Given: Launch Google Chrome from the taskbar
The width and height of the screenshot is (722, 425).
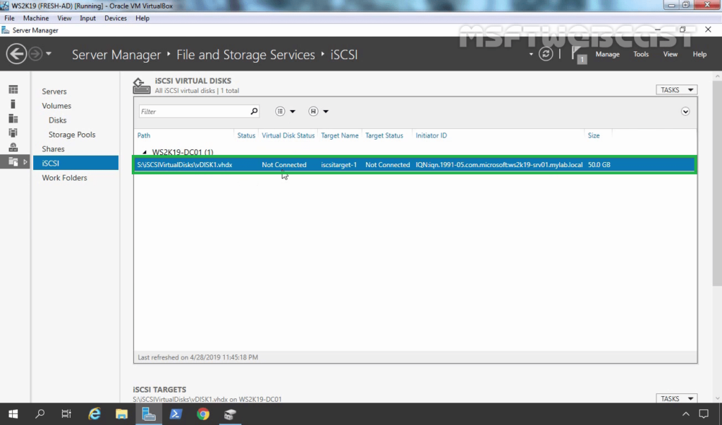Looking at the screenshot, I should 202,414.
